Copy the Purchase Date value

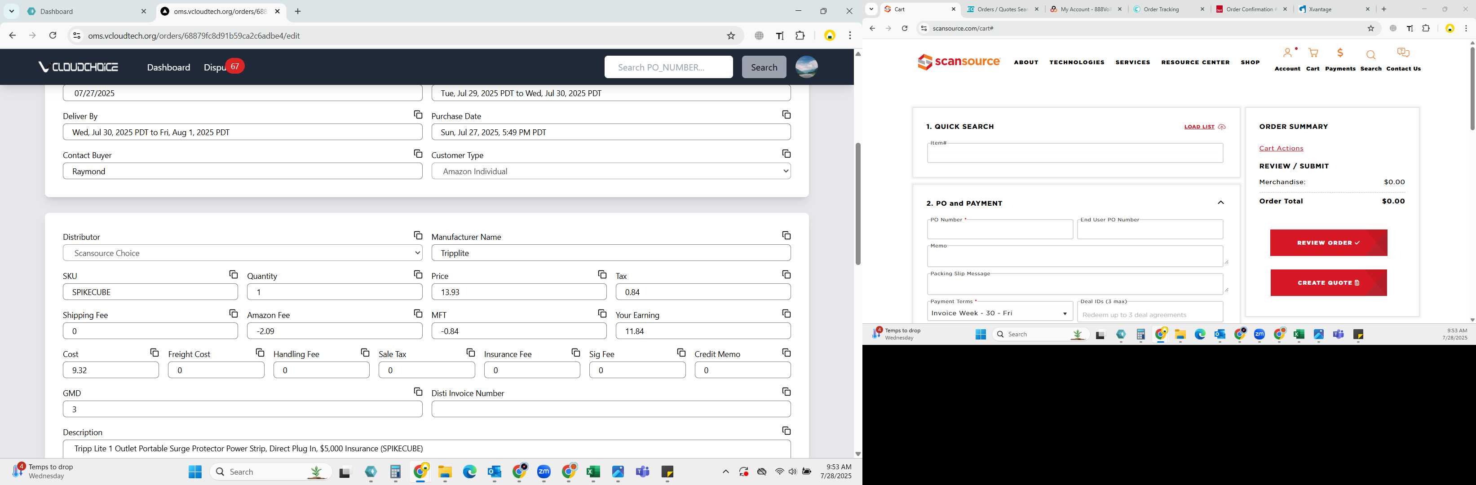(x=786, y=115)
